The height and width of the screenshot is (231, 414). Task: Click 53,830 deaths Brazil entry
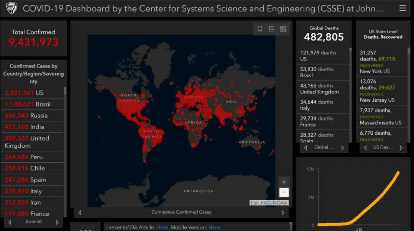pos(323,72)
